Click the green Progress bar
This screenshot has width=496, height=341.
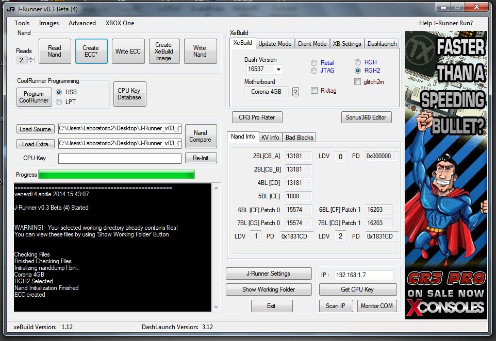[117, 175]
